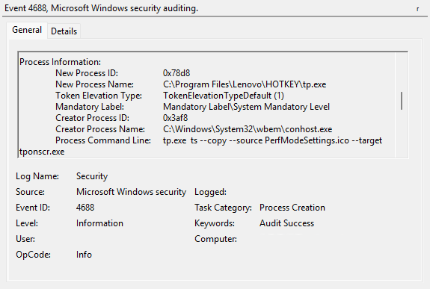The image size is (430, 289).
Task: Click the Log Name: label
Action: [x=37, y=176]
